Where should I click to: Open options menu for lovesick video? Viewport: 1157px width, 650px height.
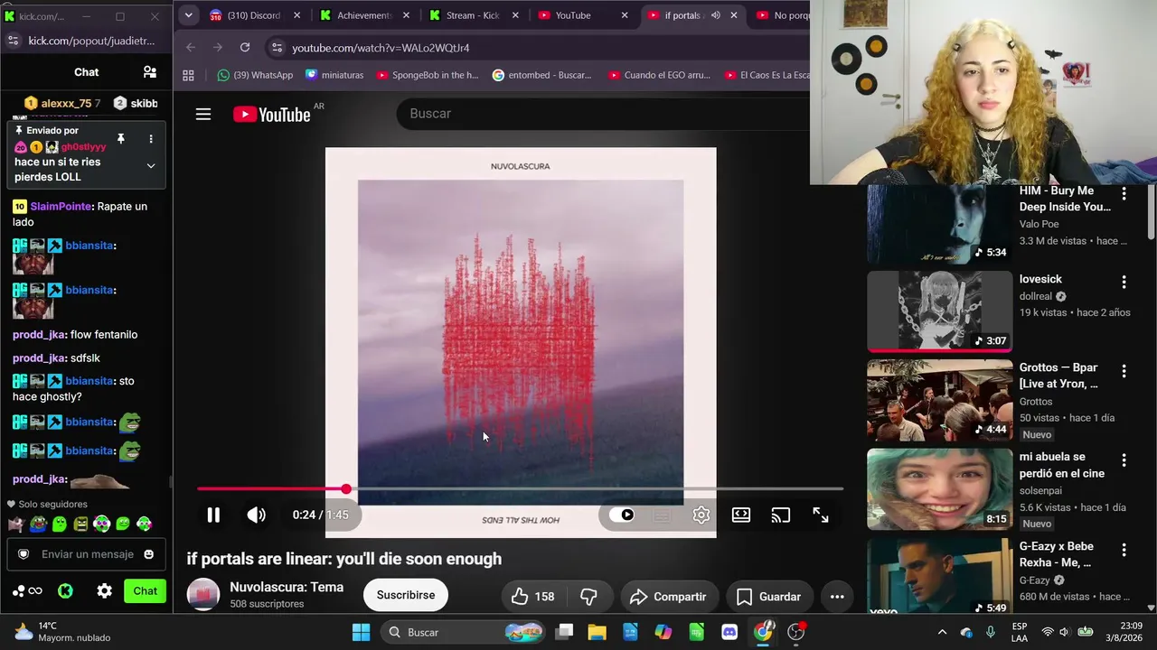pos(1124,282)
